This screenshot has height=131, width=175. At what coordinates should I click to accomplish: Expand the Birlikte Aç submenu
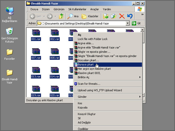108,77
